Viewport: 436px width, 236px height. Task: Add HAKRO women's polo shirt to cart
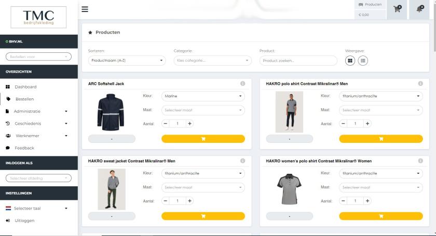[x=381, y=216]
